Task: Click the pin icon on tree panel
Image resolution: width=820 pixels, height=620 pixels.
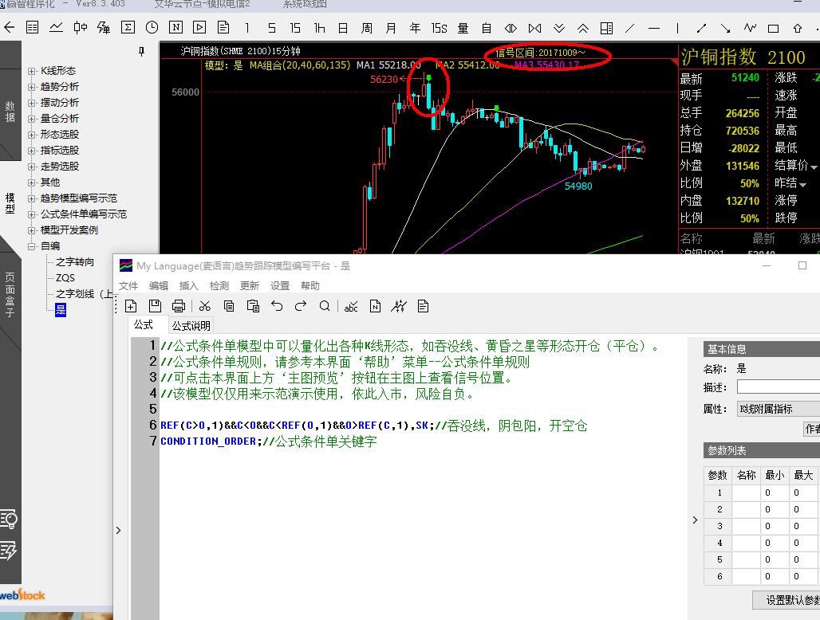Action: click(141, 51)
